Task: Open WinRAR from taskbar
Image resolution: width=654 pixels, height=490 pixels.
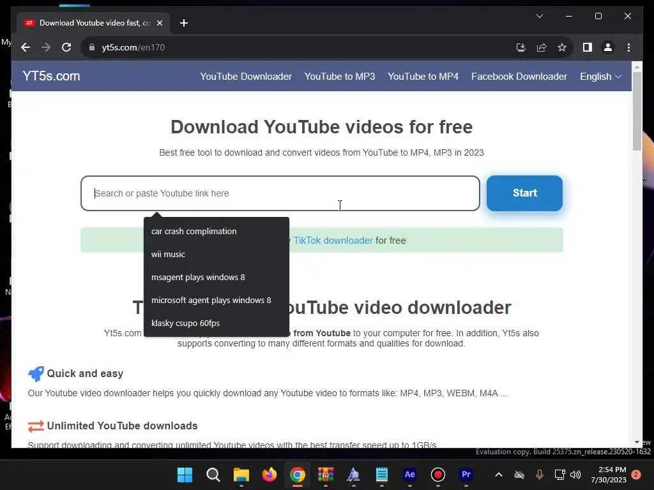Action: click(325, 475)
